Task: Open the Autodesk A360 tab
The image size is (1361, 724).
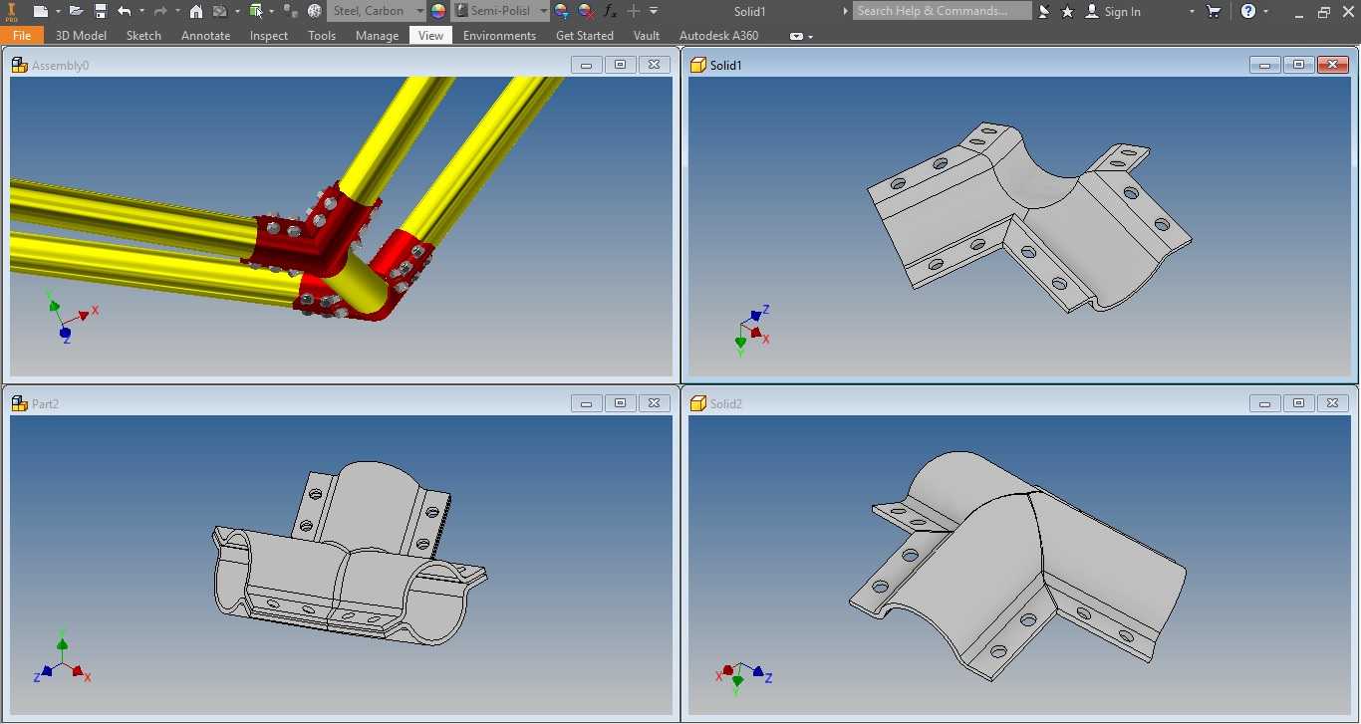Action: [x=718, y=35]
